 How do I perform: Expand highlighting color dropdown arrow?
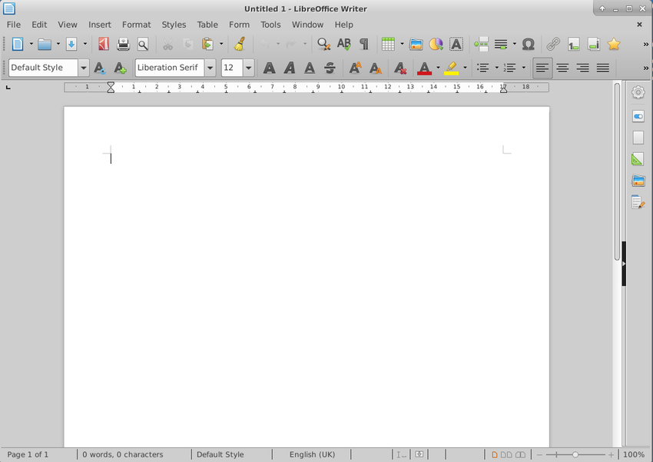click(x=466, y=68)
